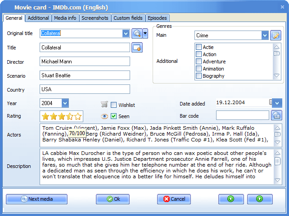The width and height of the screenshot is (289, 216).
Task: Expand the Original title dropdown
Action: 126,34
